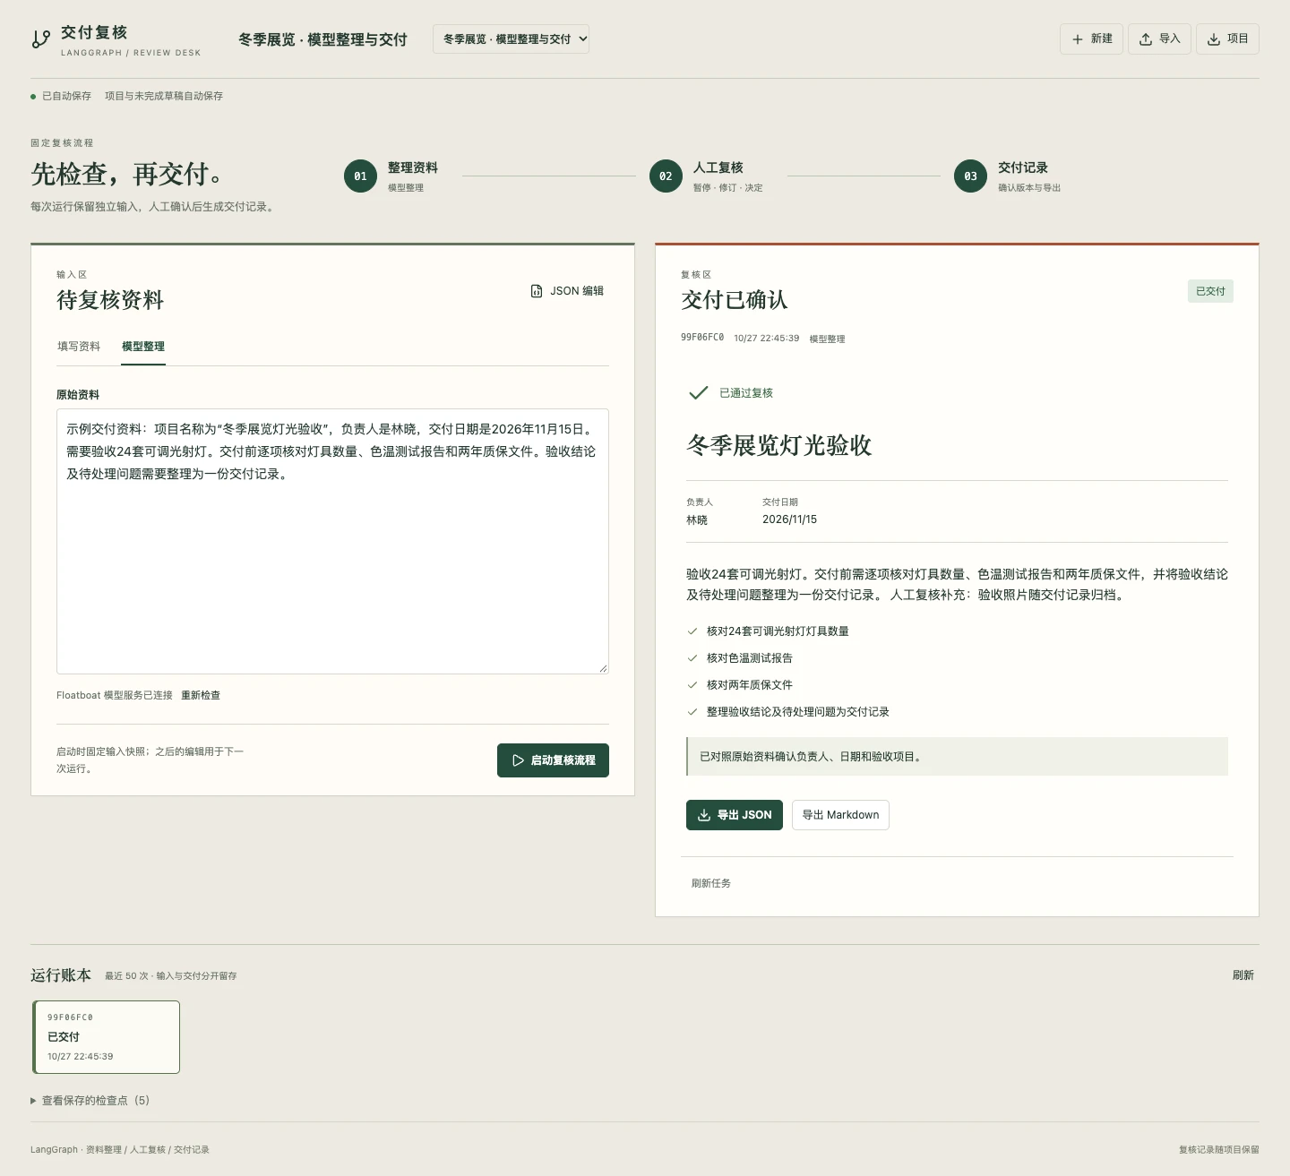Click the note 已对照原始资料确认负责人、日期和验收项目。
Viewport: 1290px width, 1176px height.
point(957,757)
